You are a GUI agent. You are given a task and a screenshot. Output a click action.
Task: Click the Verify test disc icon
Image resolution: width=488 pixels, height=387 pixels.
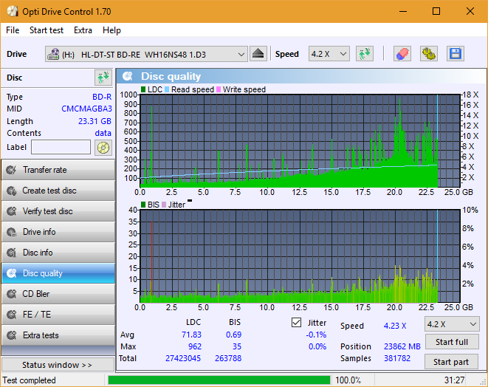pos(12,211)
